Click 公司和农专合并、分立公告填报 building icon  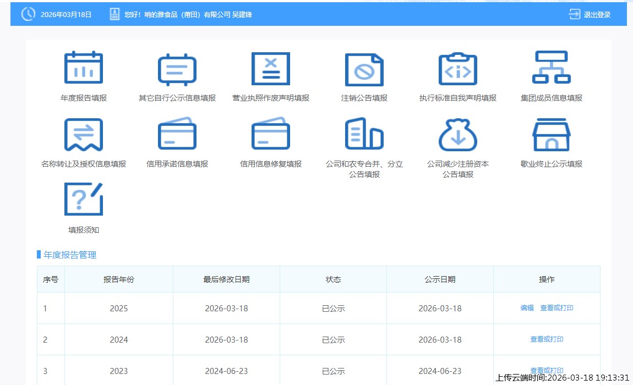point(364,134)
